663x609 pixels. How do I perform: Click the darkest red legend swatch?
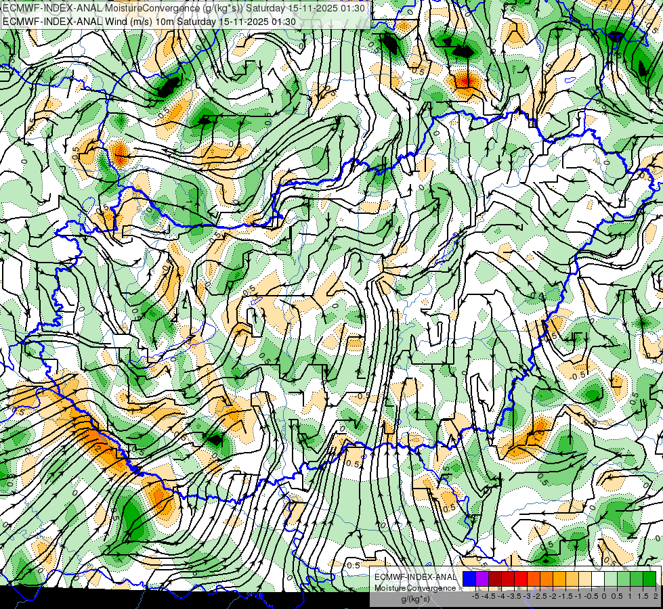pos(495,579)
